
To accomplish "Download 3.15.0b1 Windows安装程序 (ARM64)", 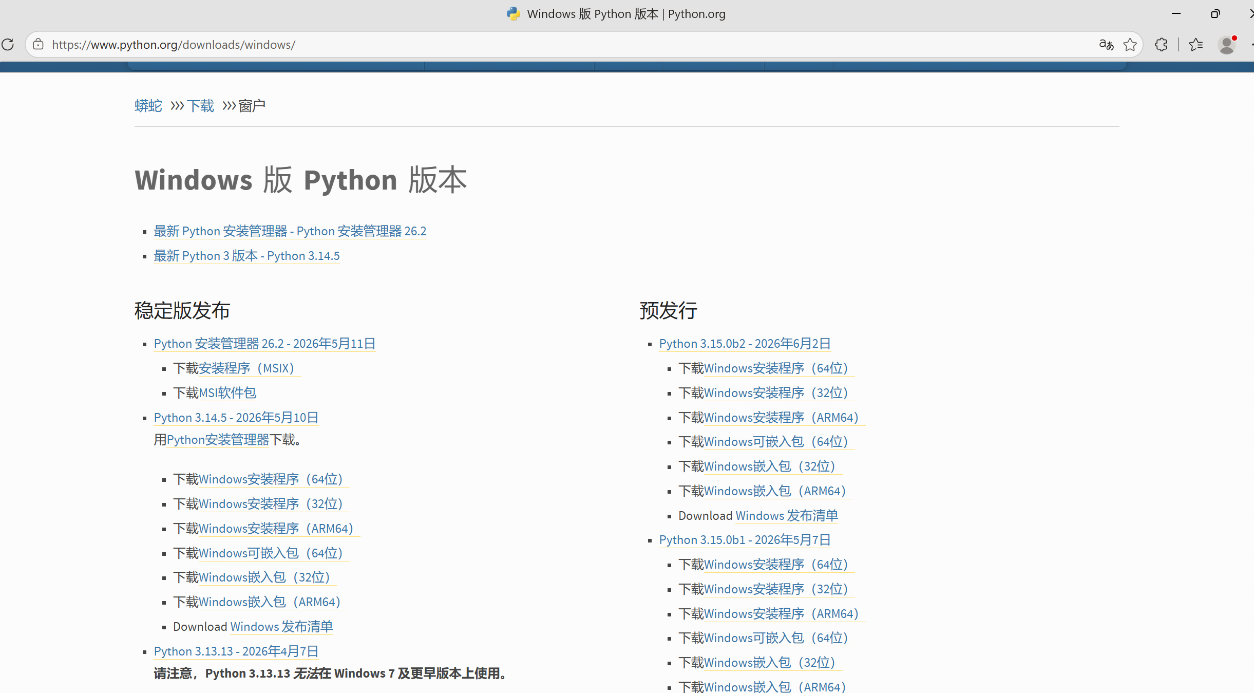I will point(784,614).
